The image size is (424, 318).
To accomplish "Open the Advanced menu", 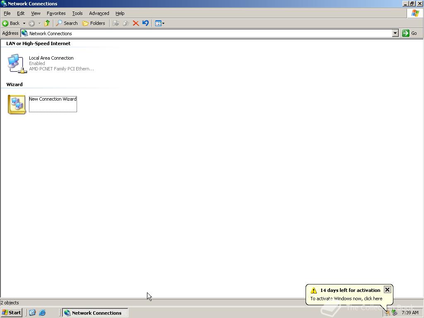I will (x=99, y=13).
